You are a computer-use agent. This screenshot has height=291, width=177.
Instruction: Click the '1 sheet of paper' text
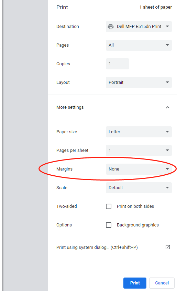[x=156, y=7]
